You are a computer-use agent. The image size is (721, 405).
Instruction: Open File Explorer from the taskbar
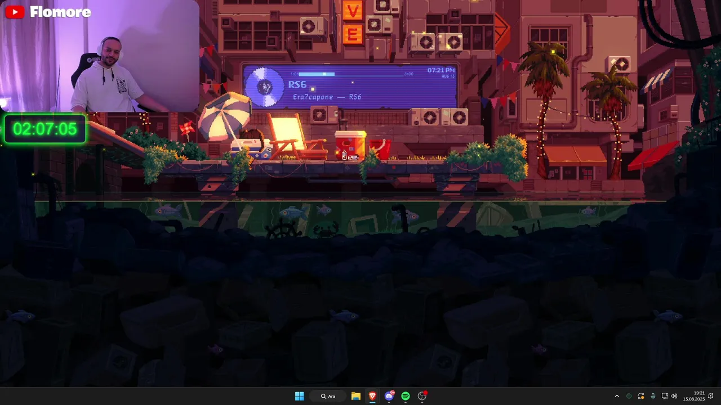356,396
